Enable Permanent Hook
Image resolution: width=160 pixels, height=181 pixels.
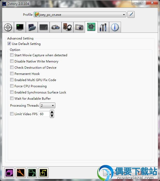12,74
